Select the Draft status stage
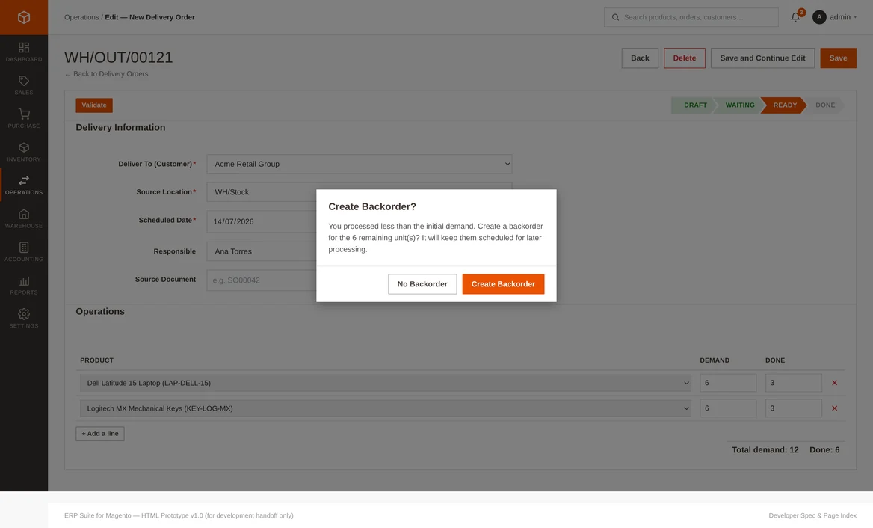 coord(694,105)
